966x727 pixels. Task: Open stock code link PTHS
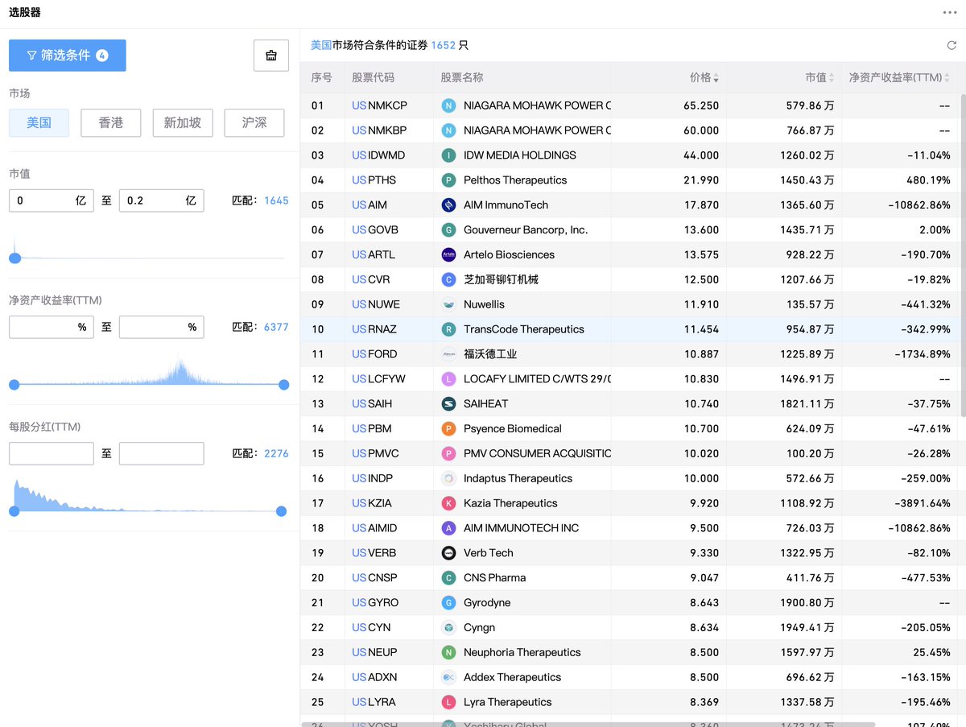[374, 180]
